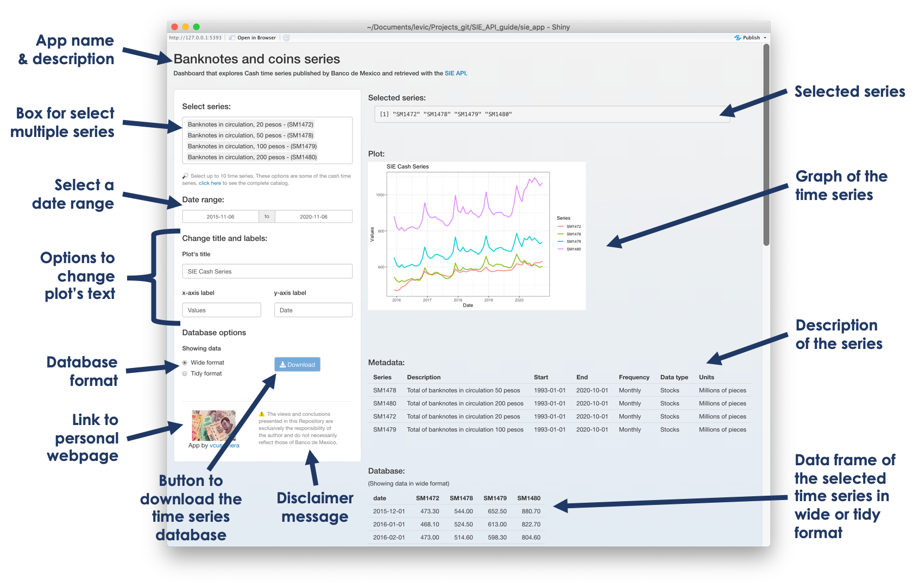Click the magnifier icon beside series help text

tap(185, 176)
